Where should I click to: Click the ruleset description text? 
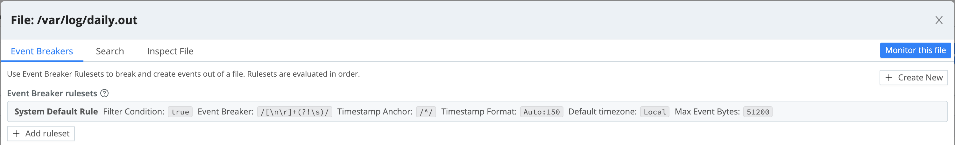click(x=183, y=74)
